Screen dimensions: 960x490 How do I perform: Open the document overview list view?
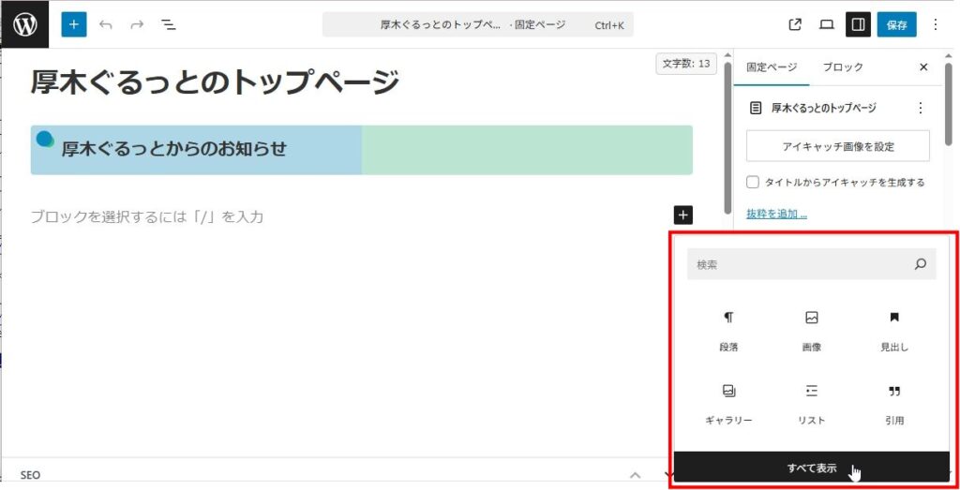coord(169,25)
